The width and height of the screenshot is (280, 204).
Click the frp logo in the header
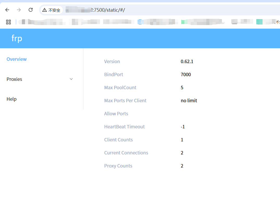[17, 38]
